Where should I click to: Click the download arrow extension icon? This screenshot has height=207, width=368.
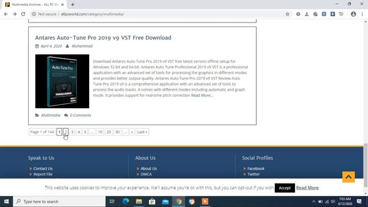pos(306,14)
